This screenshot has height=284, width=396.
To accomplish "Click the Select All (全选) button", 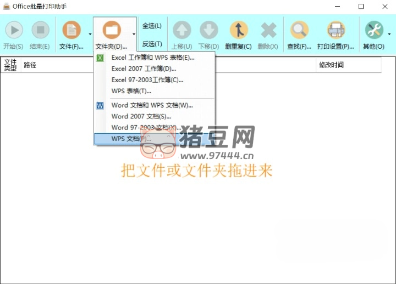I will point(152,26).
